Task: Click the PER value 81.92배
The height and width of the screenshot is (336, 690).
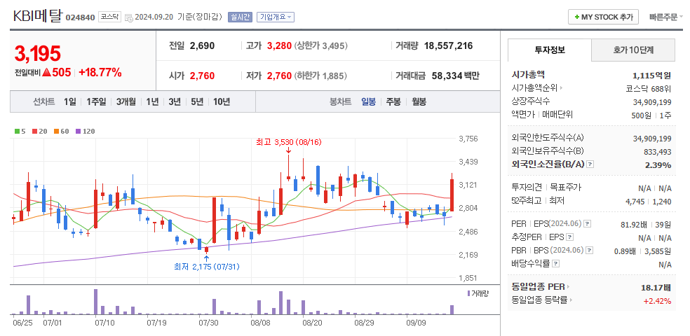Action: [634, 225]
